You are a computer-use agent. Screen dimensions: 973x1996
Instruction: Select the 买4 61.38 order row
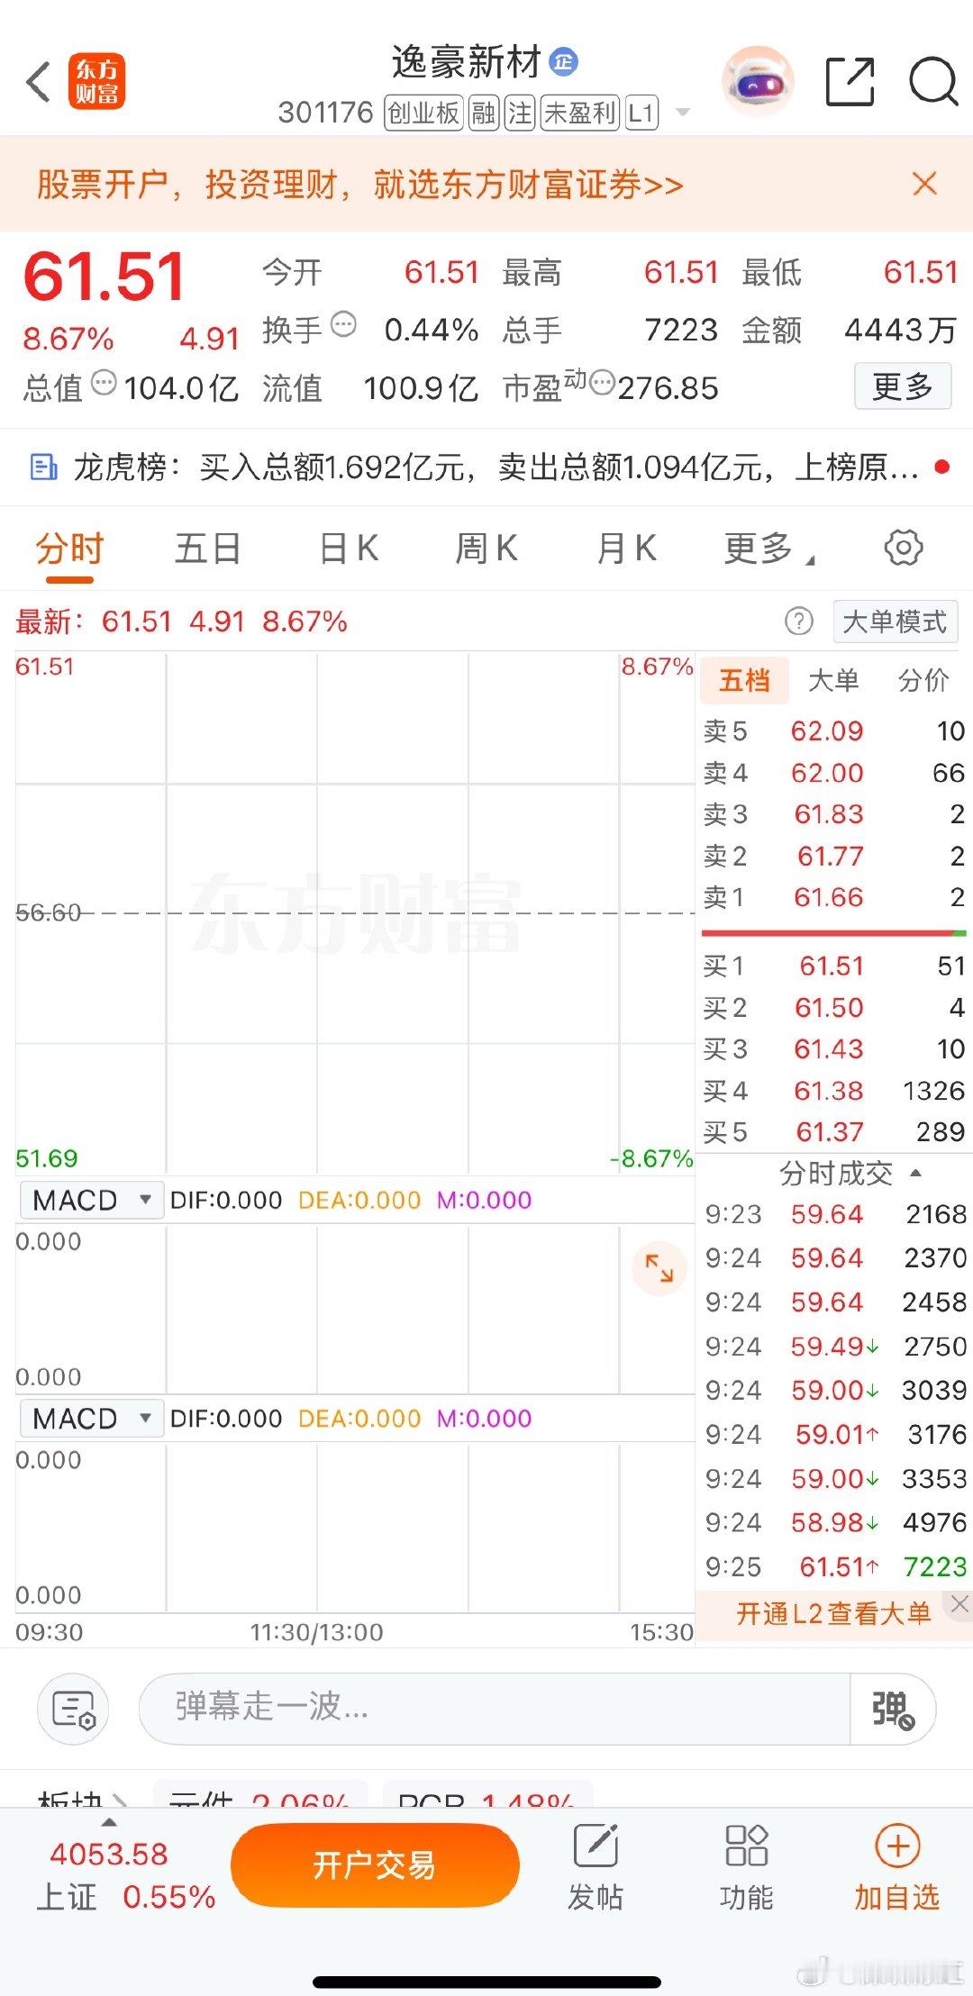[833, 1091]
